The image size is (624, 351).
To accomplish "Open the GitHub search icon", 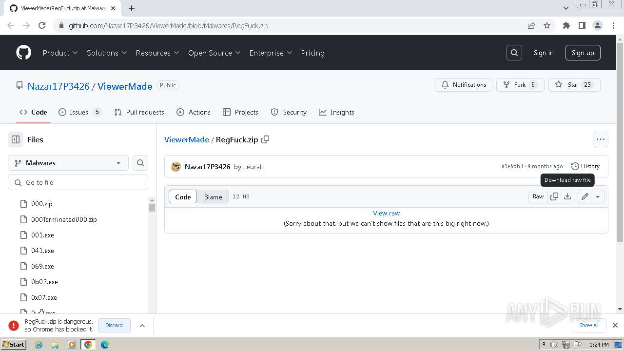I will [514, 53].
